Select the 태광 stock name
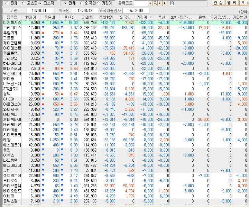 (x=7, y=140)
